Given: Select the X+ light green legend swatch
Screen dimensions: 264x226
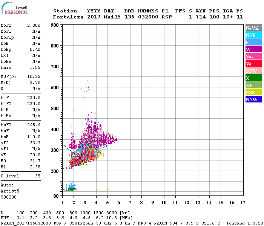Looking at the screenshot, I should pos(253,85).
